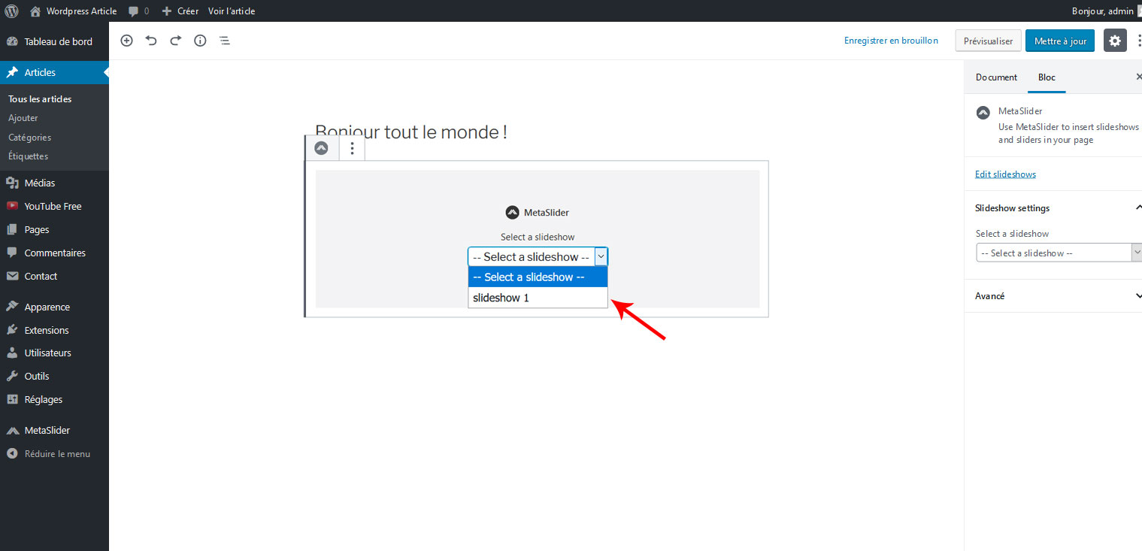Viewport: 1142px width, 551px height.
Task: Open Articles menu in sidebar
Action: [x=54, y=72]
